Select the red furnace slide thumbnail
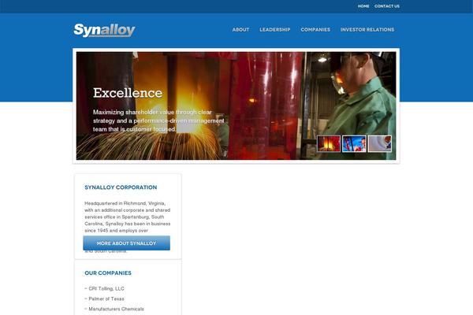 329,143
